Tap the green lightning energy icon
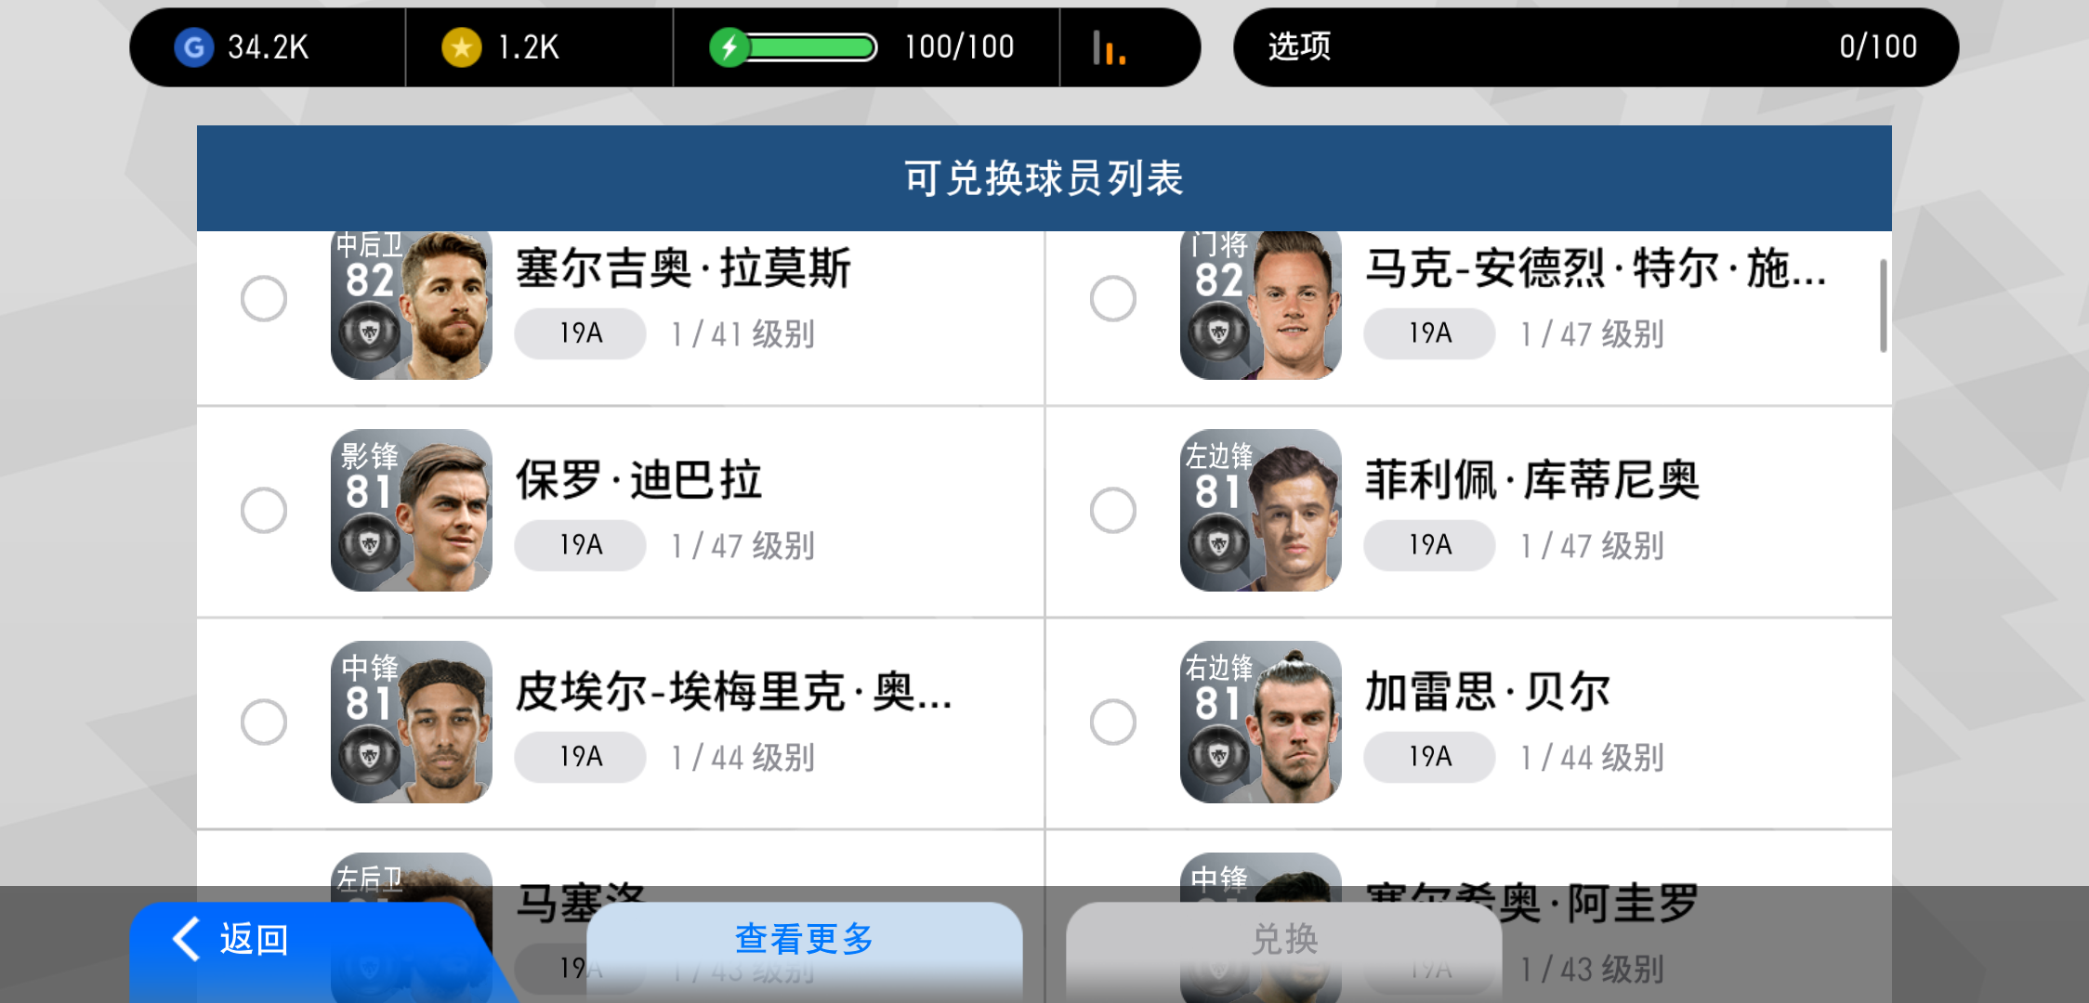The width and height of the screenshot is (2089, 1003). click(729, 47)
